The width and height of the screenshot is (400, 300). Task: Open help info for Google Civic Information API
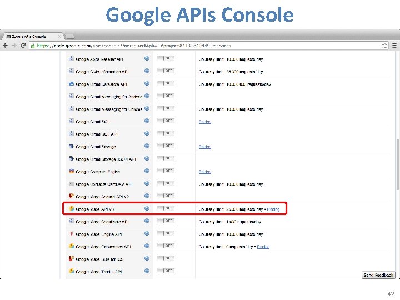[x=147, y=71]
